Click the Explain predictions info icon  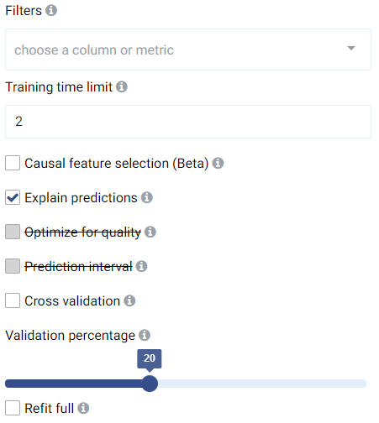(147, 197)
